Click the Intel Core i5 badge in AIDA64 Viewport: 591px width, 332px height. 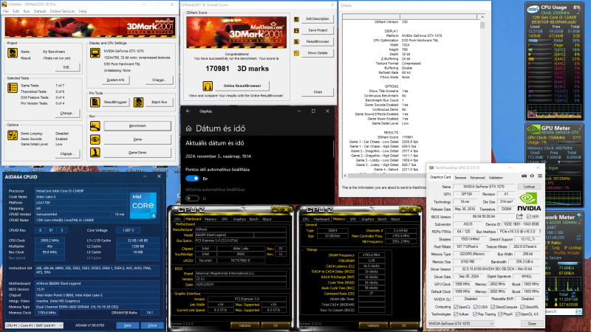pyautogui.click(x=143, y=206)
